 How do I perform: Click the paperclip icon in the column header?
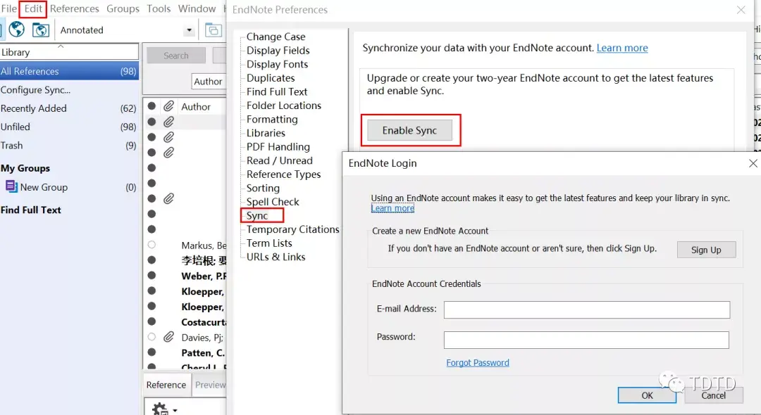[168, 106]
